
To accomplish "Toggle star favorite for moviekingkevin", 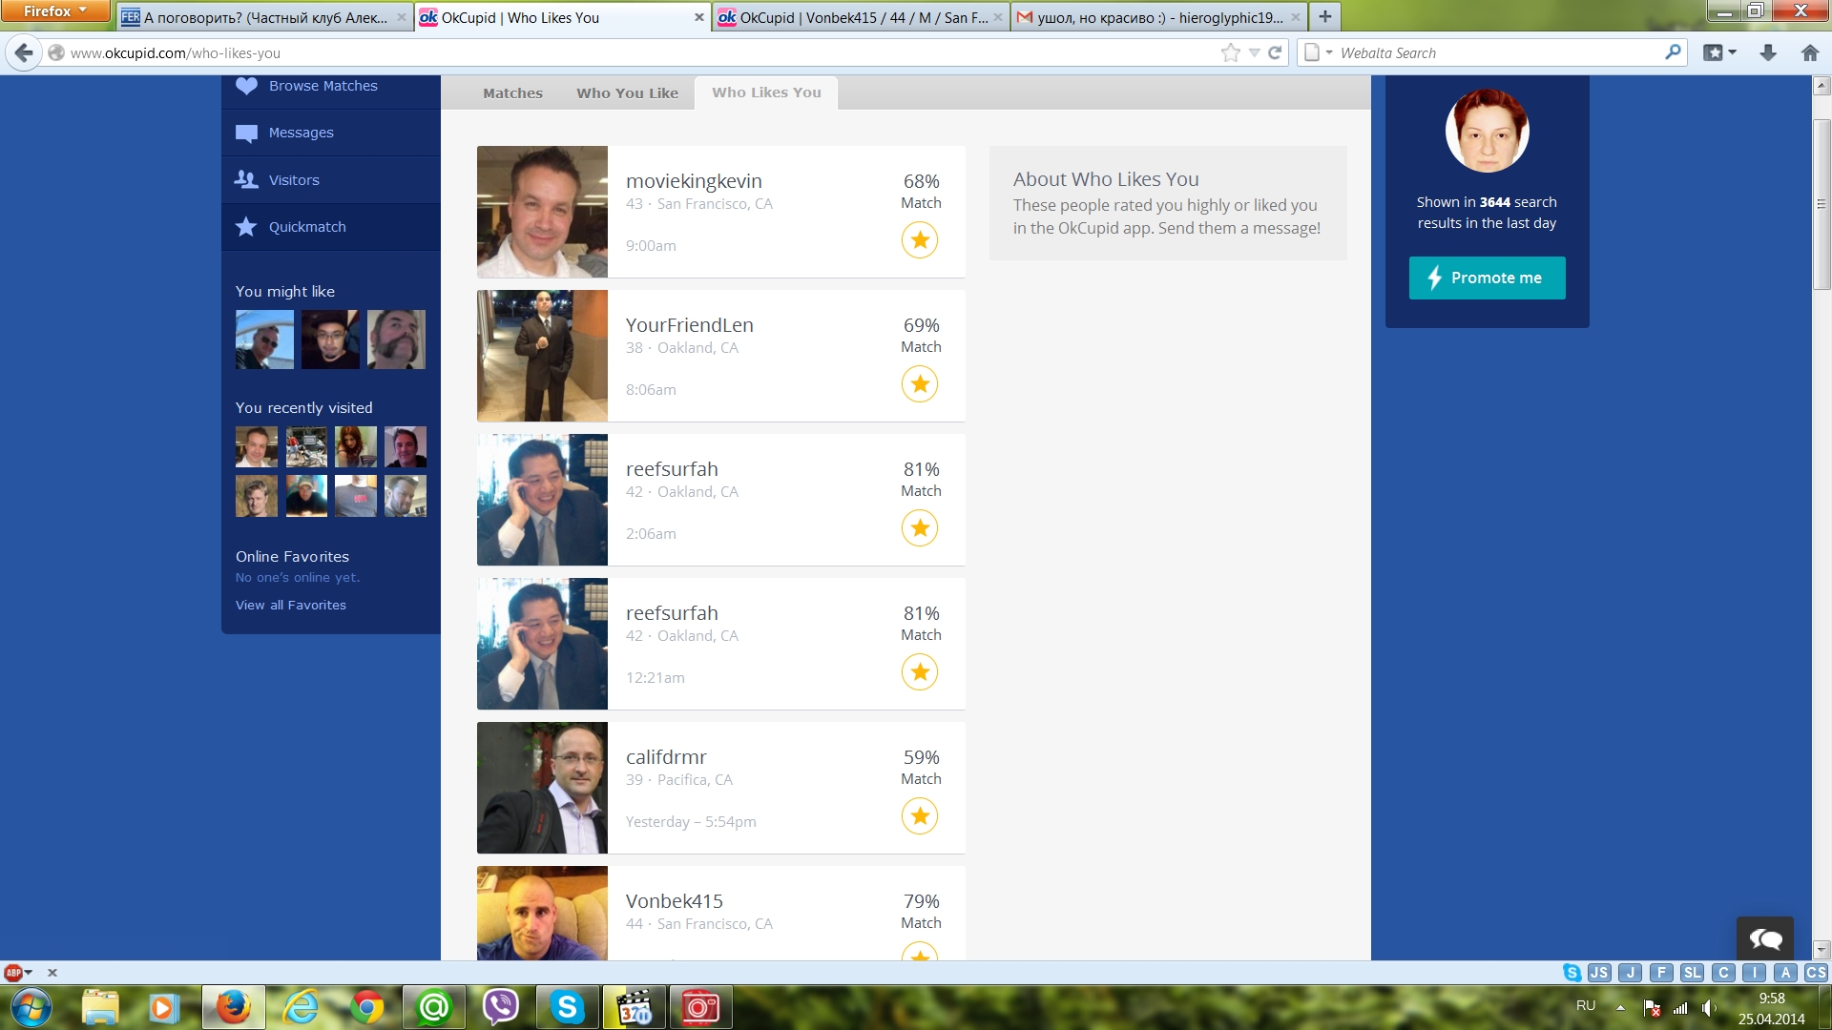I will pyautogui.click(x=920, y=240).
